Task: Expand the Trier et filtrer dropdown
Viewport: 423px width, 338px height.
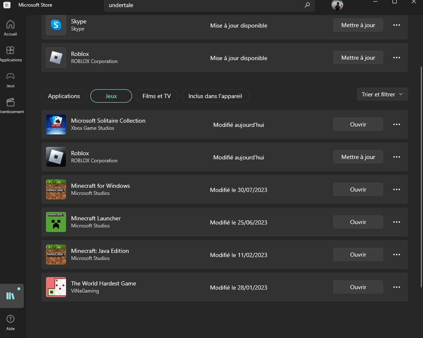Action: (x=382, y=94)
